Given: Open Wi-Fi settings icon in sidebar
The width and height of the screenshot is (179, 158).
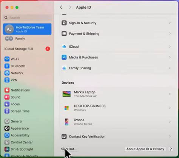Looking at the screenshot, I should pos(7,59).
